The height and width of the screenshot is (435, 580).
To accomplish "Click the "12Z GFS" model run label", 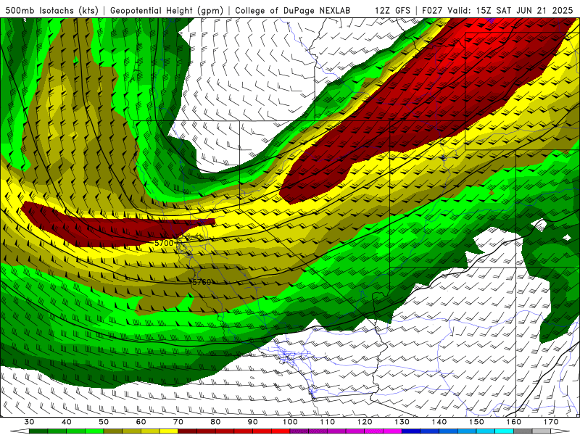I will 392,10.
